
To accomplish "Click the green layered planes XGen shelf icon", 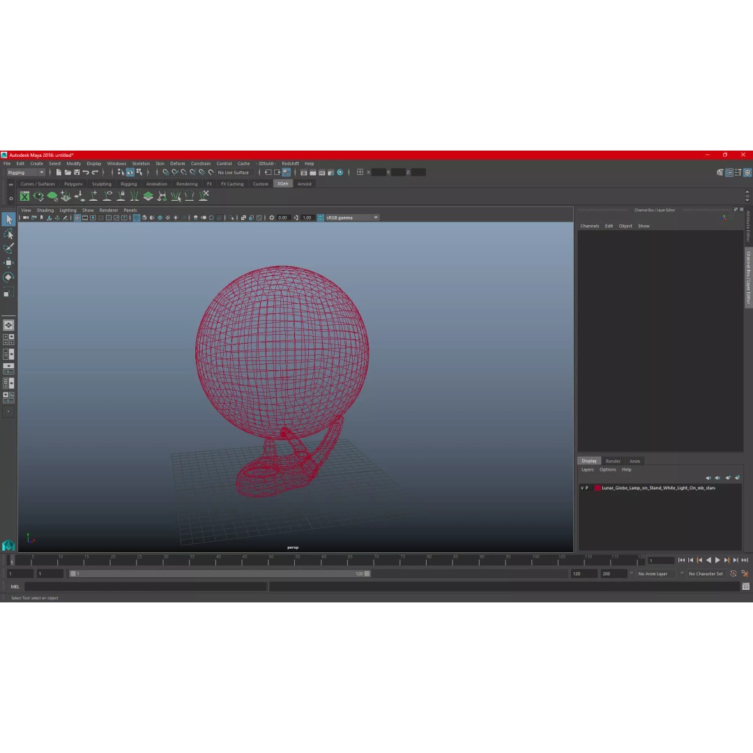I will [x=148, y=196].
